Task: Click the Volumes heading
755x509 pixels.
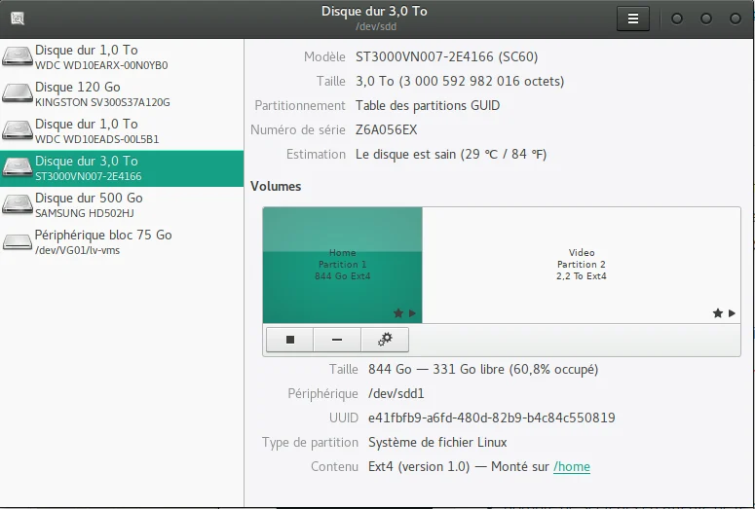Action: (x=276, y=186)
